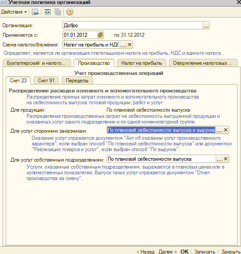
Task: Open help with the question mark icon
Action: [70, 12]
